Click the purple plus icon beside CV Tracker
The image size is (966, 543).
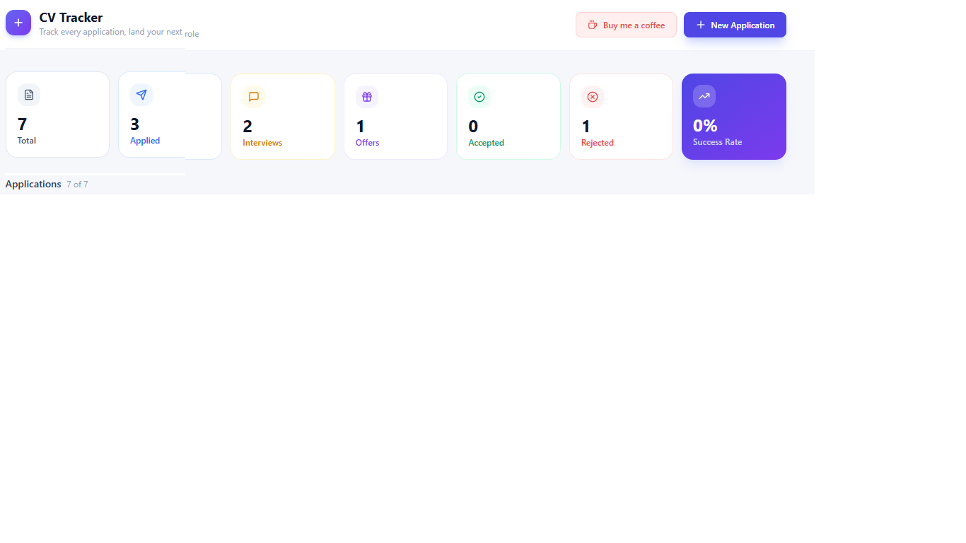[18, 23]
